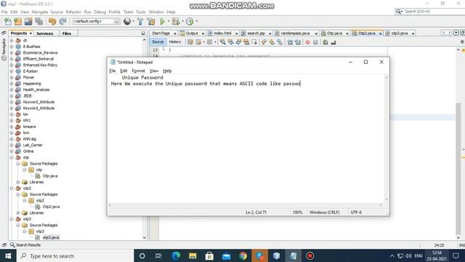This screenshot has height=262, width=465.
Task: Click the Build Project hammer icon
Action: 140,21
